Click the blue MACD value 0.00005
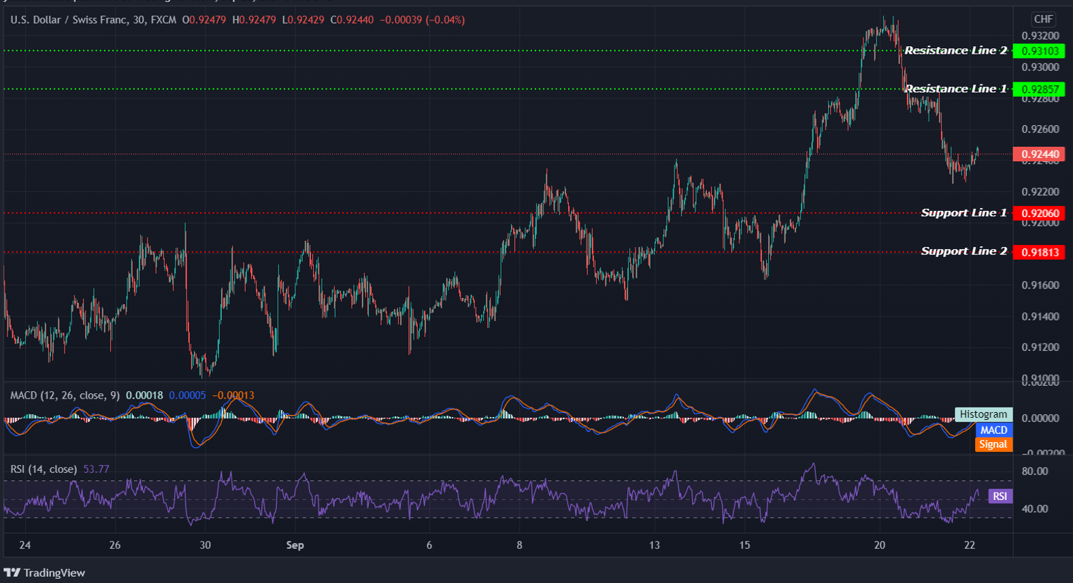This screenshot has width=1073, height=583. pos(187,395)
